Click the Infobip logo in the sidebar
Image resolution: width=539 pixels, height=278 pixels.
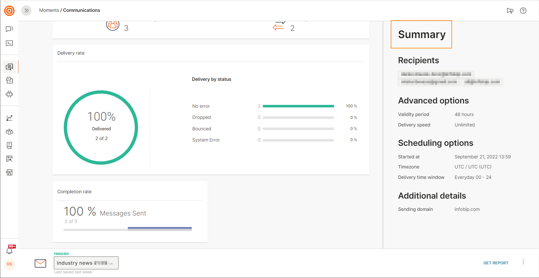(x=9, y=11)
